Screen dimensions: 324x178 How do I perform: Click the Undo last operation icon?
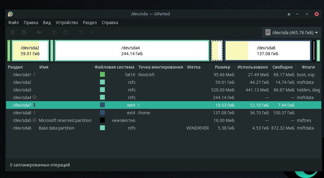click(x=81, y=32)
